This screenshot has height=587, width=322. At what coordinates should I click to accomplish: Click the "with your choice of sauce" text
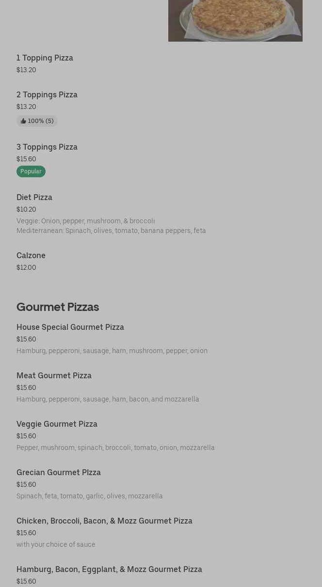tap(56, 545)
